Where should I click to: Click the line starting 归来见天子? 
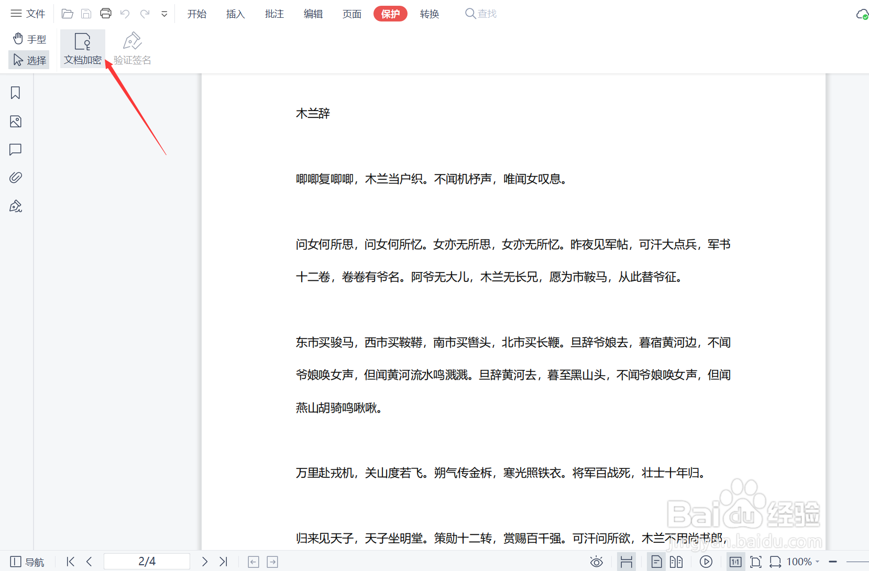pos(512,539)
